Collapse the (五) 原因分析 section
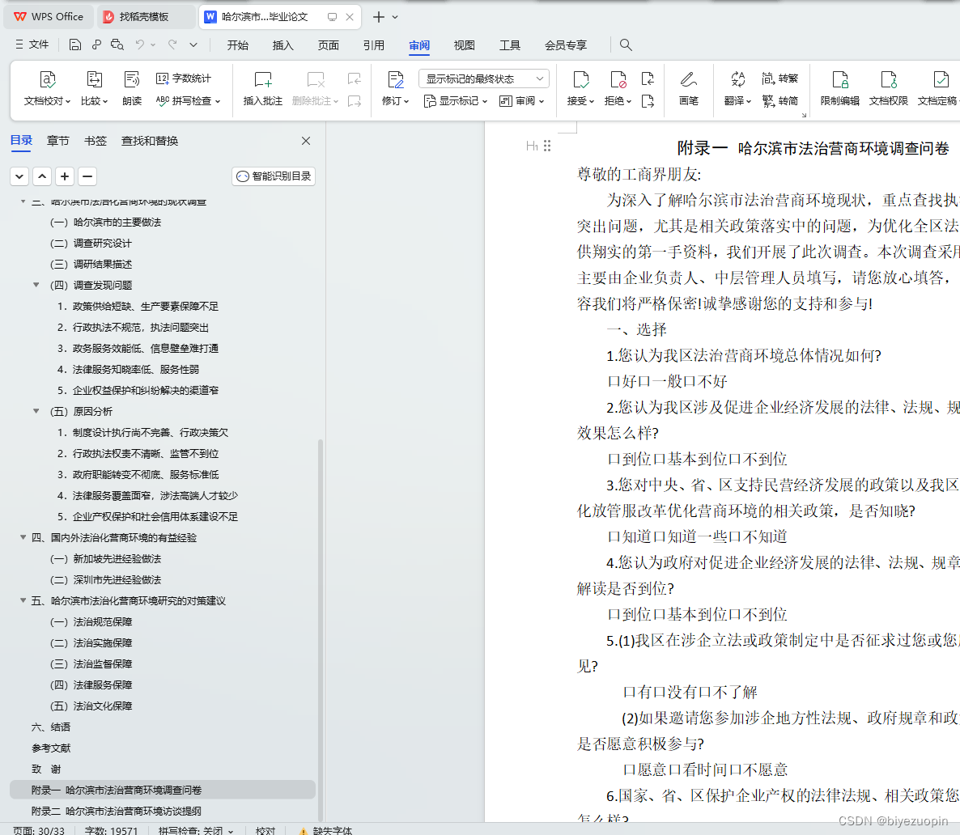This screenshot has width=960, height=835. 36,411
